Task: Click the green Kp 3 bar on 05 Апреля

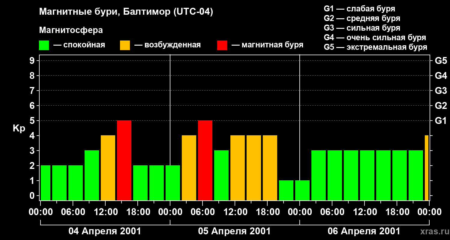Action: pyautogui.click(x=221, y=175)
